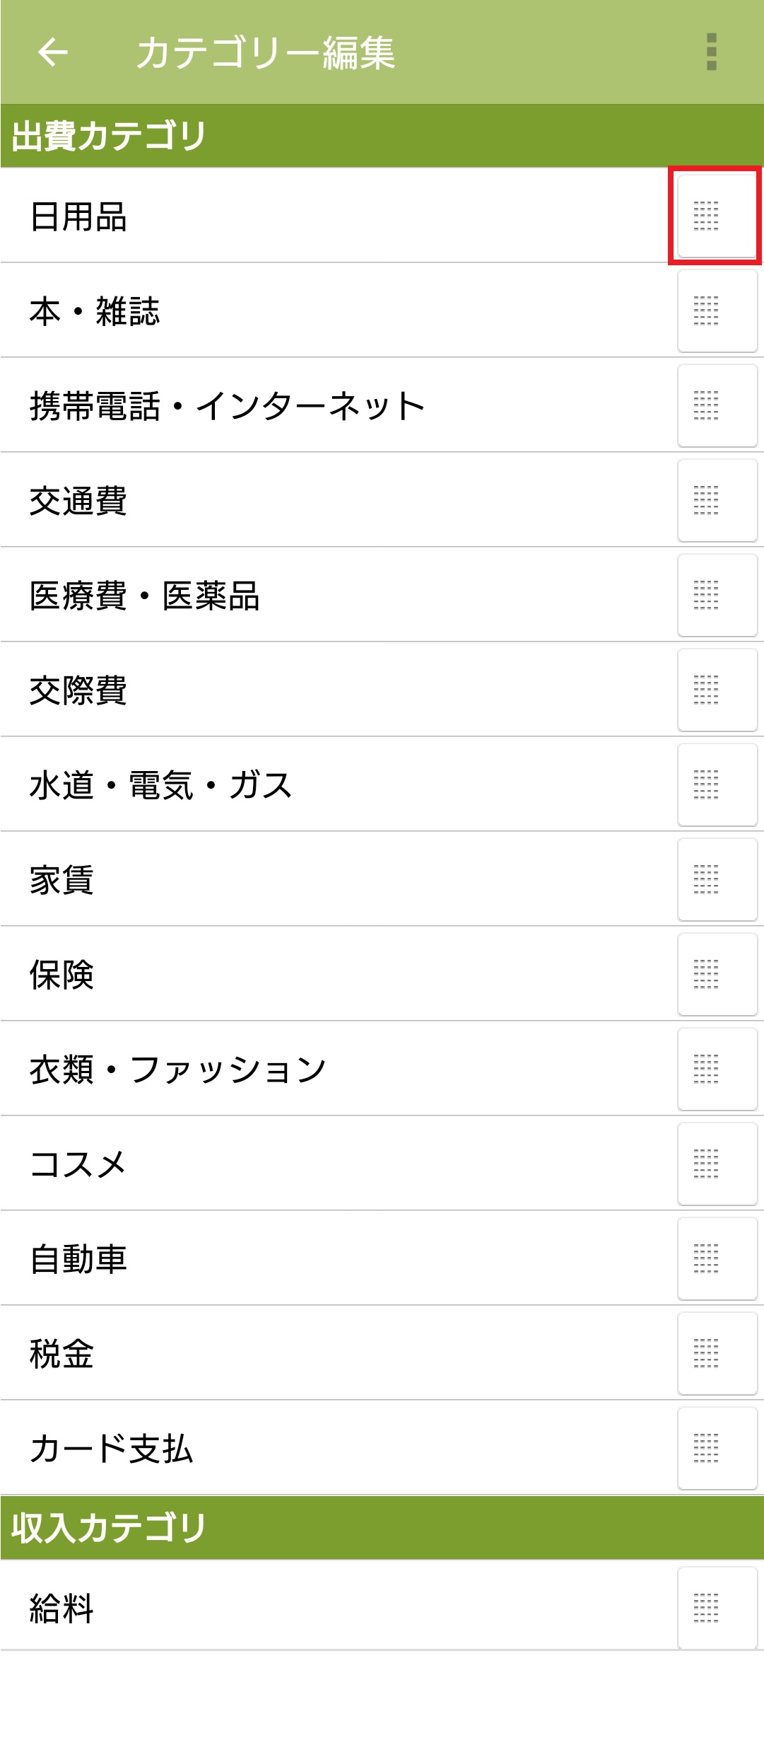Choose the 水道・電気・ガス category
The image size is (764, 1738).
(161, 785)
